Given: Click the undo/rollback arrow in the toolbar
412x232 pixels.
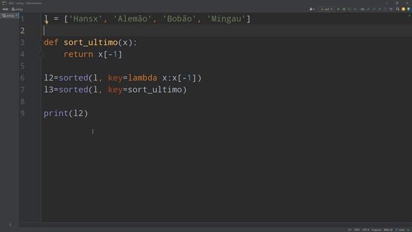Looking at the screenshot, I should (391, 9).
